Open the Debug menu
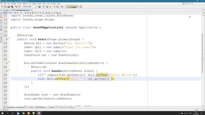205x115 pixels. click(34, 4)
